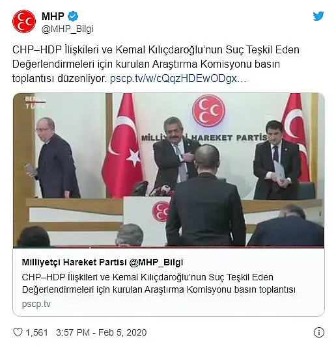The height and width of the screenshot is (346, 336).
Task: Follow the pscp.tv/w/cQqzHDEwODgx link
Action: (x=178, y=78)
